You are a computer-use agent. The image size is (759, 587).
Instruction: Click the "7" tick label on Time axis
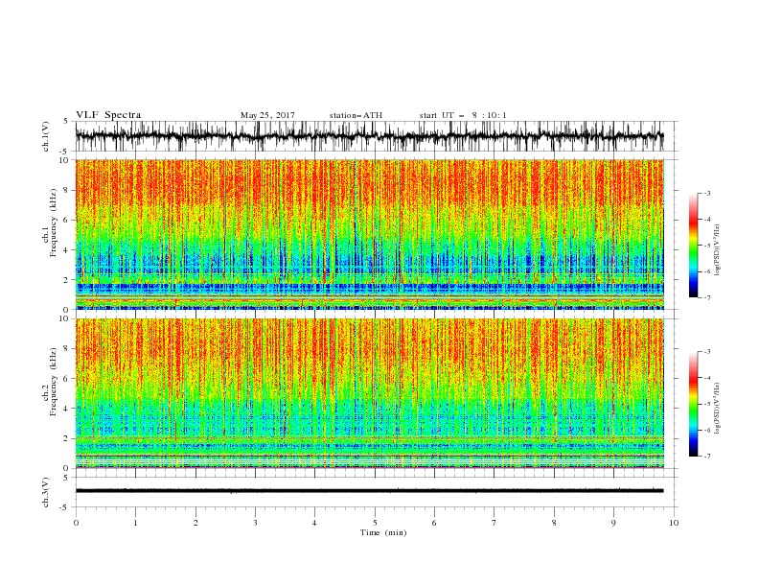tap(494, 523)
